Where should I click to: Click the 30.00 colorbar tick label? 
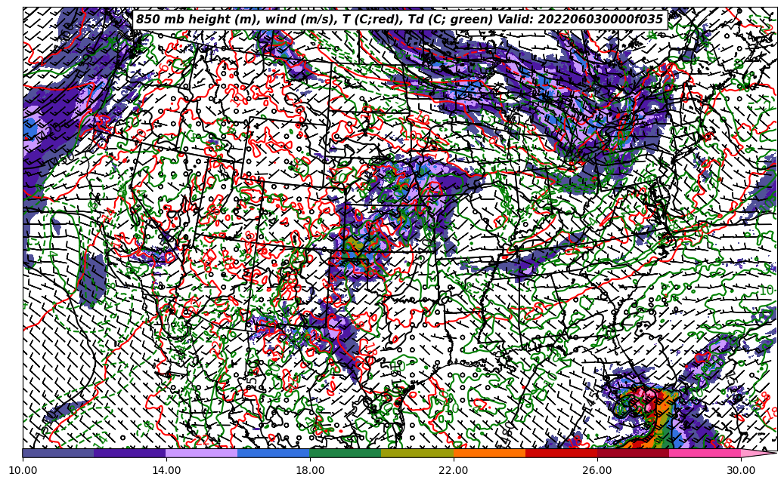click(x=741, y=470)
